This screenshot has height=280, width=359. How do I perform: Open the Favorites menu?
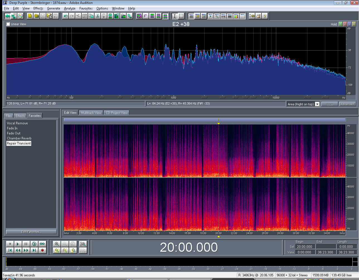(86, 8)
